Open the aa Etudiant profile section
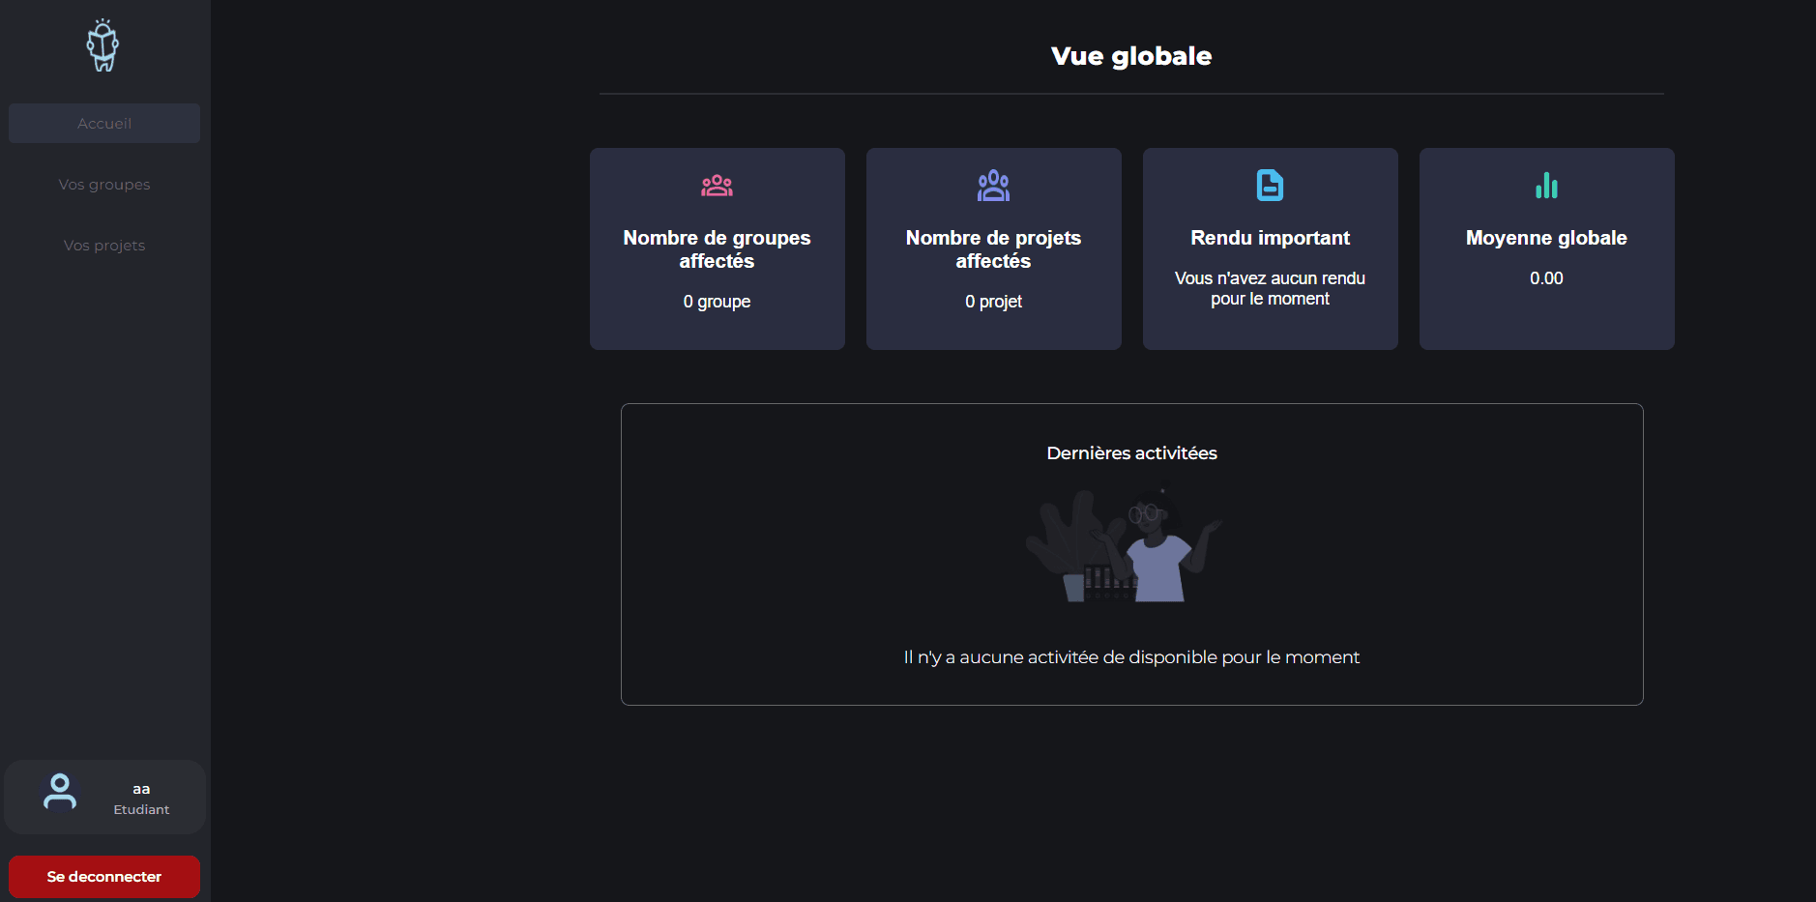 click(103, 796)
